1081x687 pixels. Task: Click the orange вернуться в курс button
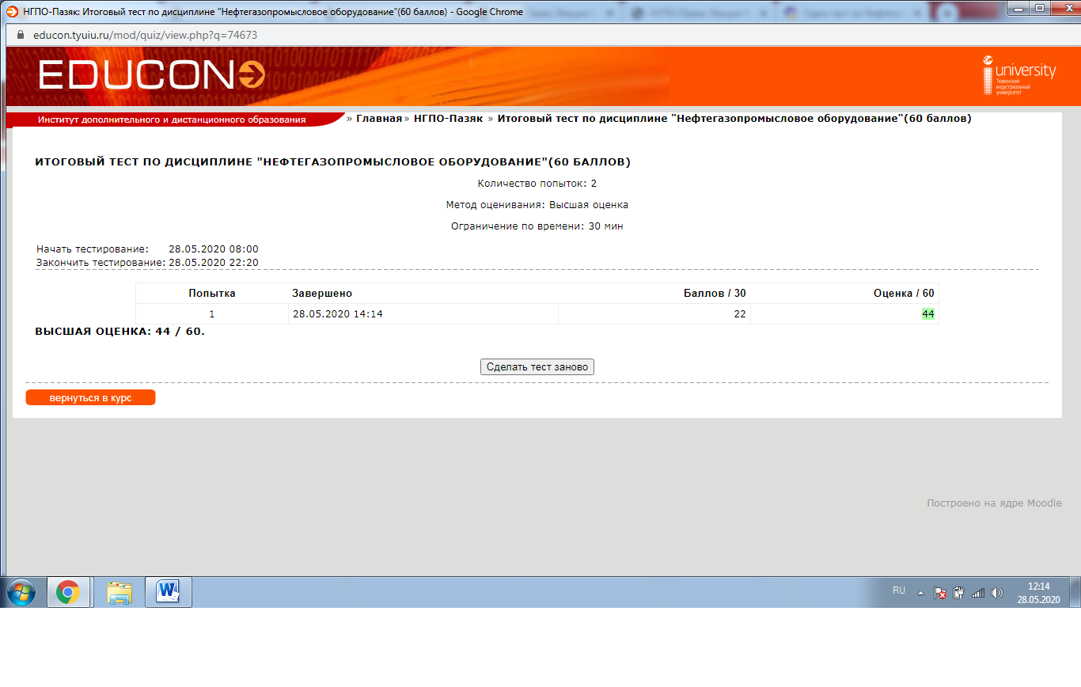click(x=90, y=398)
